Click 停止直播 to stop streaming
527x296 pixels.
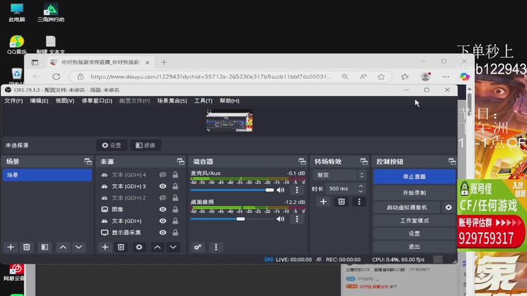point(414,176)
